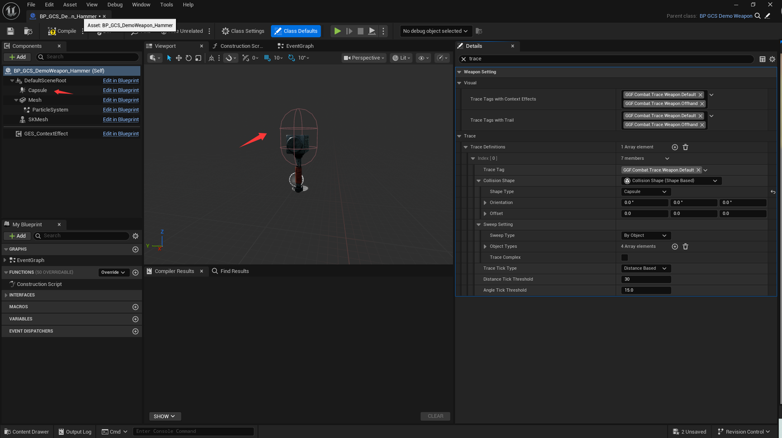
Task: Open the Asset menu
Action: tap(70, 4)
